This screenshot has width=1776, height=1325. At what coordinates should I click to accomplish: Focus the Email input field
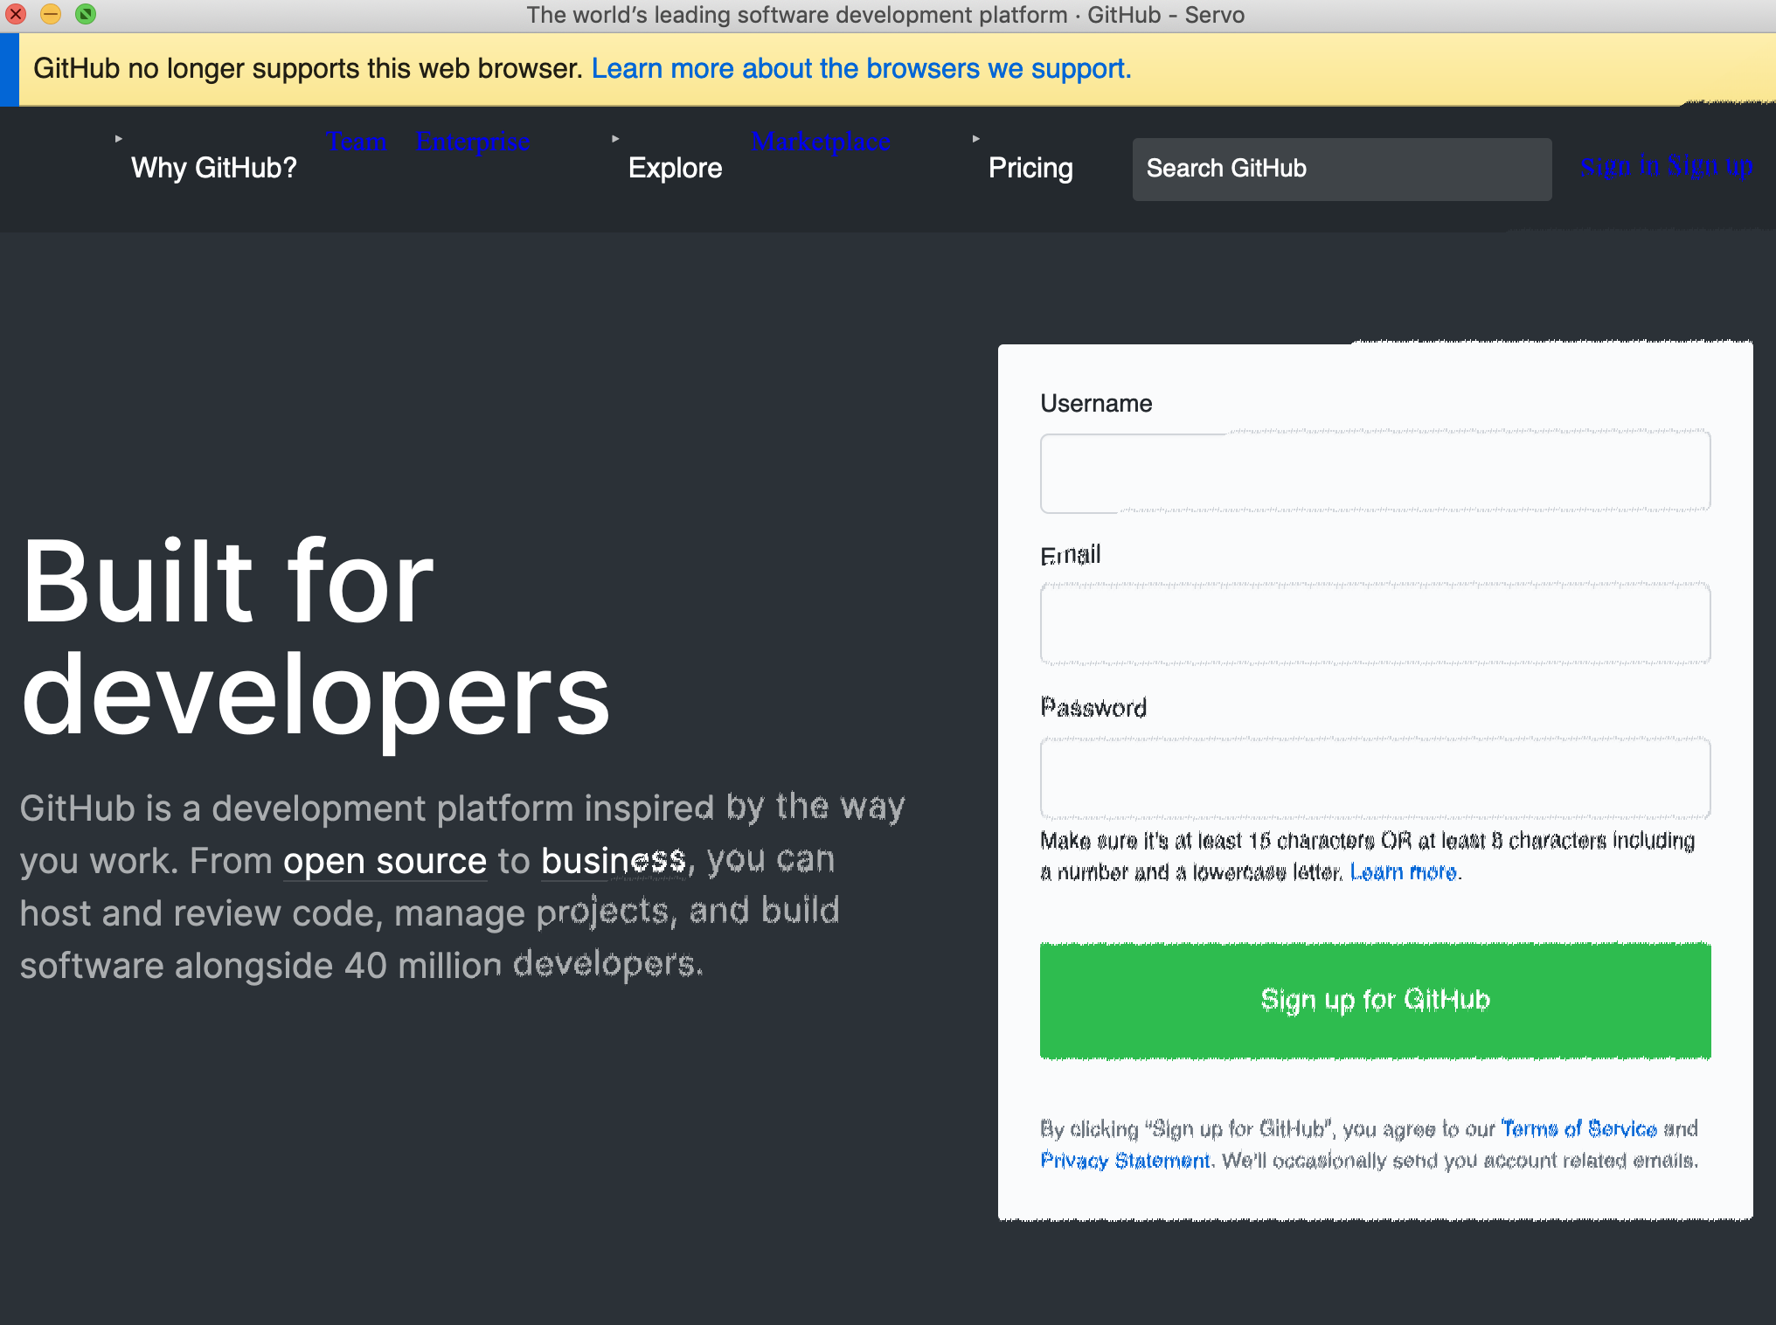tap(1375, 624)
